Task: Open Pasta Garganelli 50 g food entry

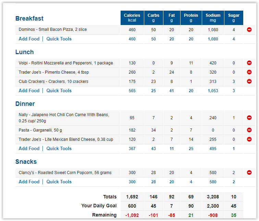Action: click(x=40, y=130)
